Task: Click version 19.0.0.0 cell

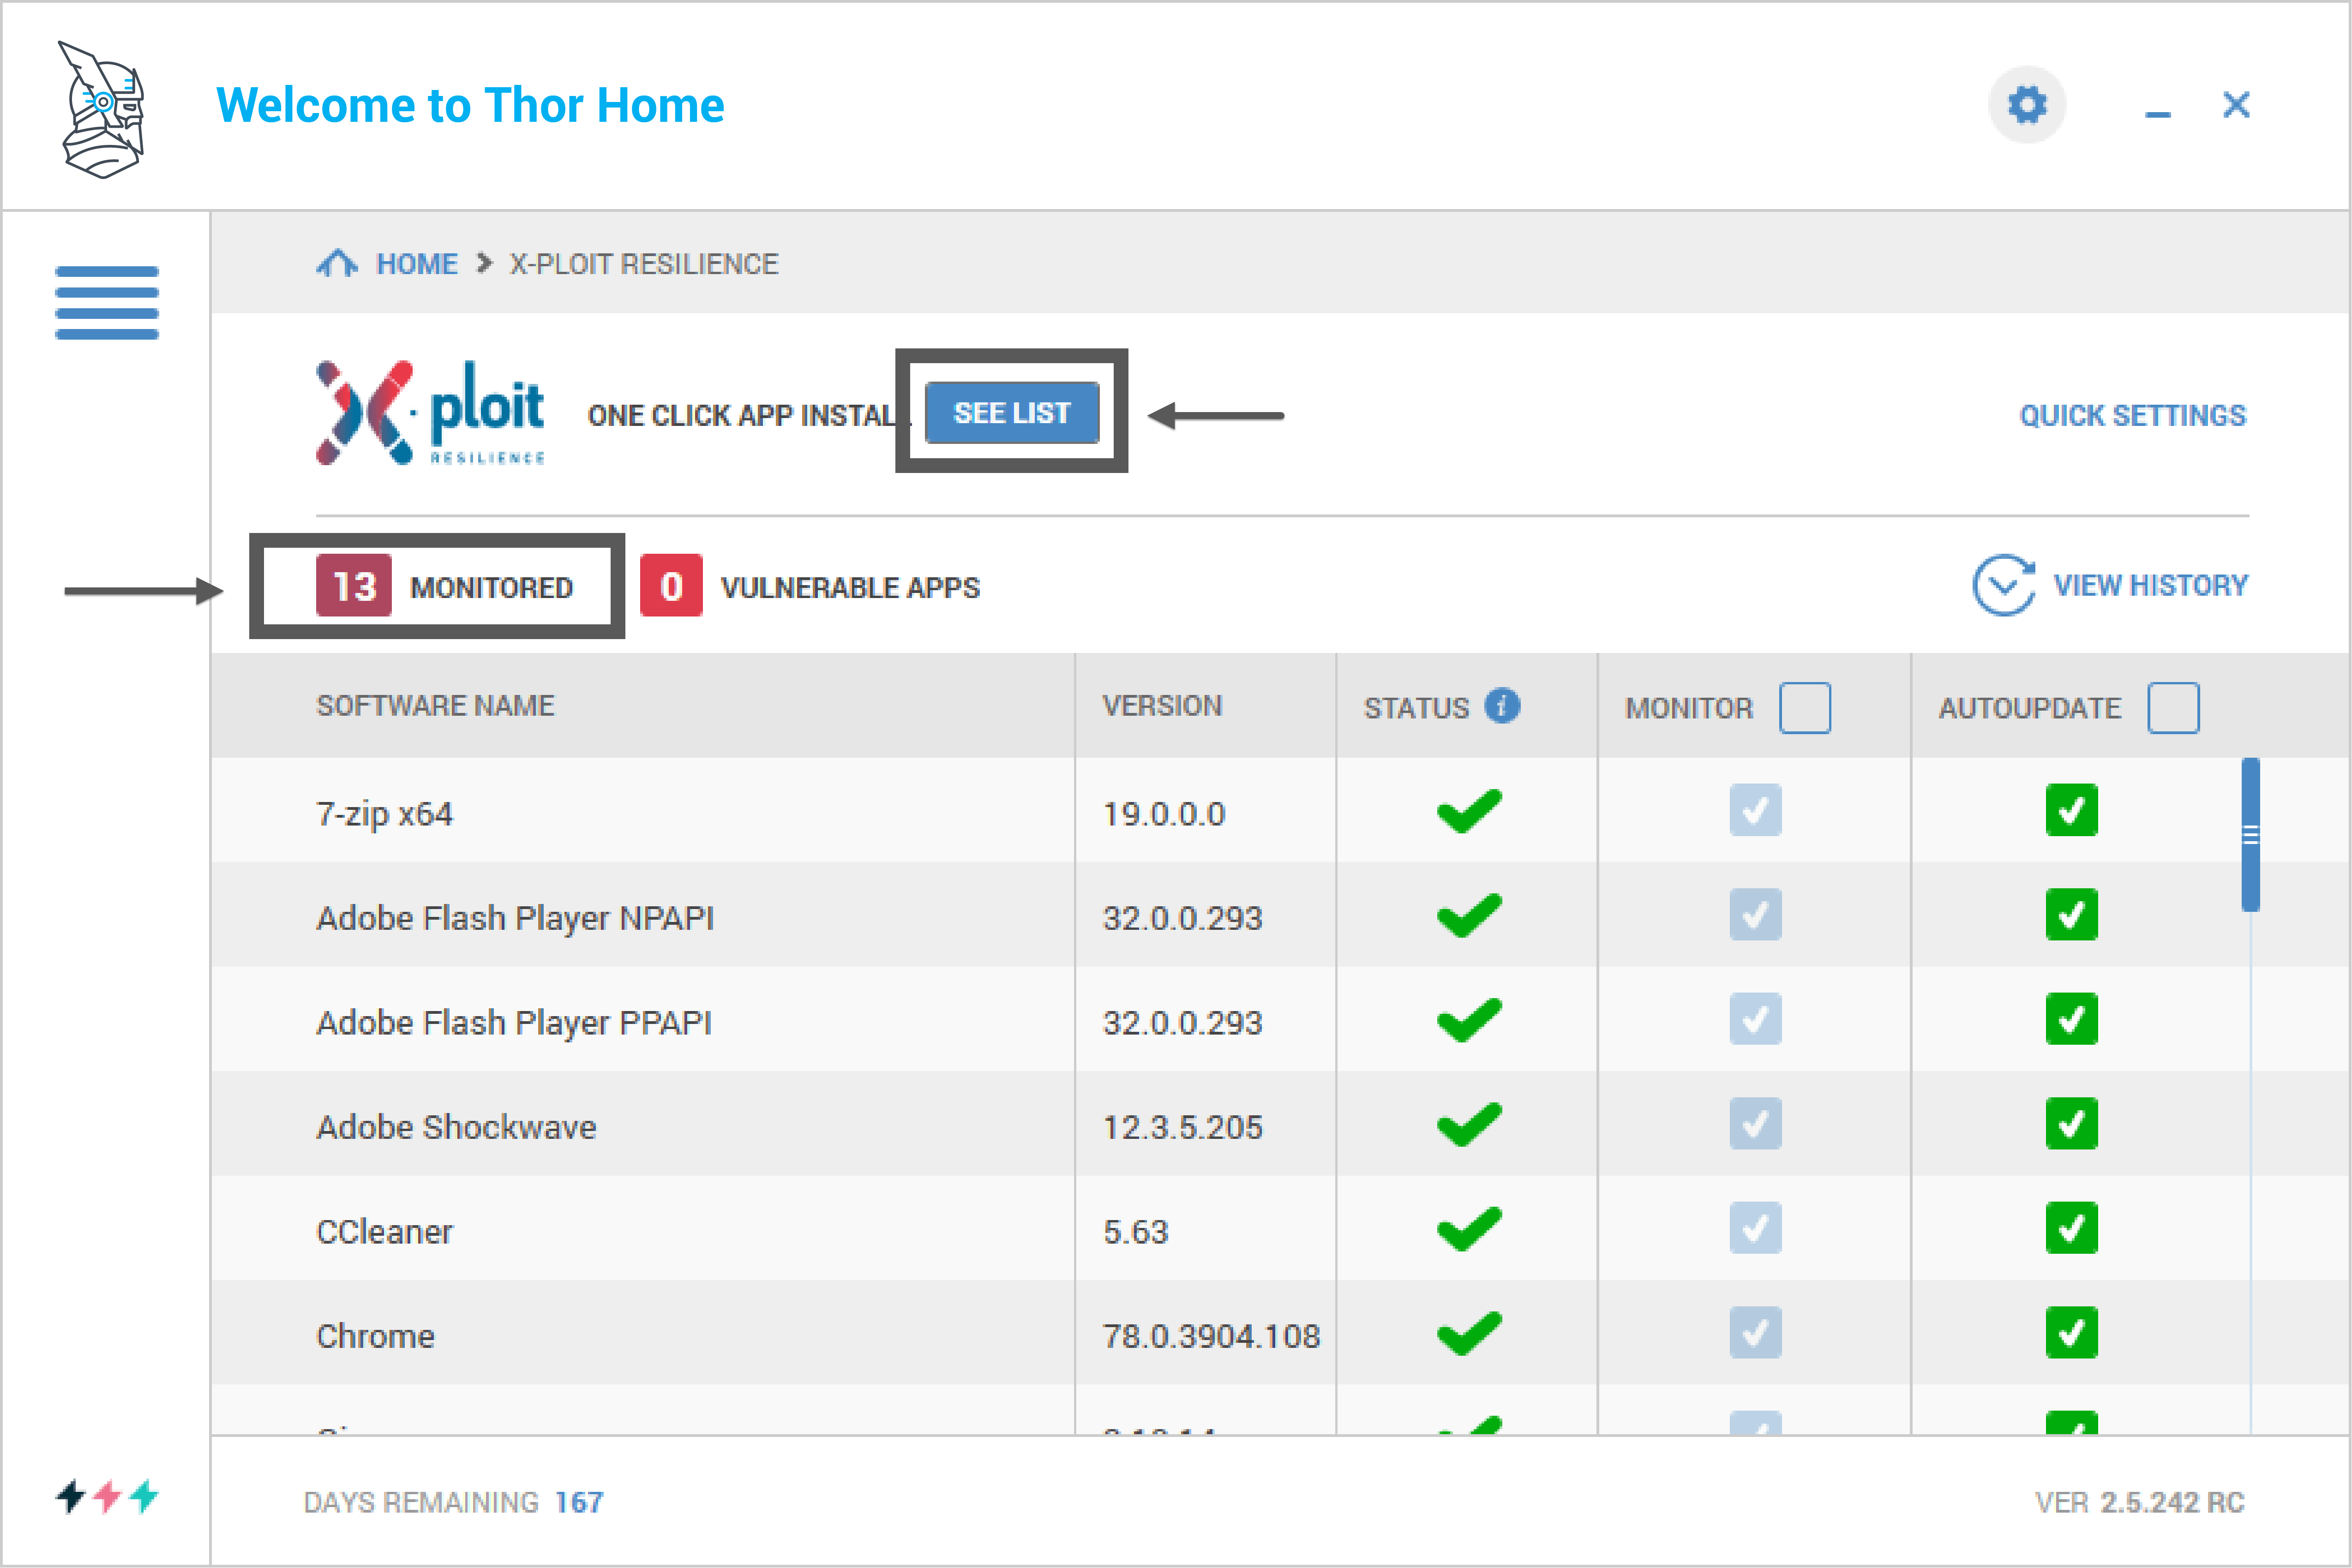Action: pos(1163,814)
